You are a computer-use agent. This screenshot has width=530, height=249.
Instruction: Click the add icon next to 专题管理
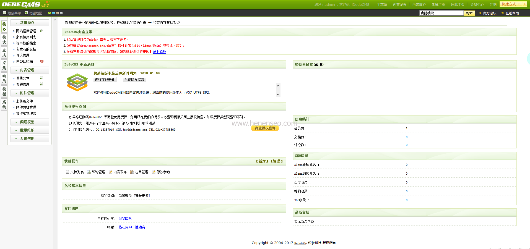(41, 84)
